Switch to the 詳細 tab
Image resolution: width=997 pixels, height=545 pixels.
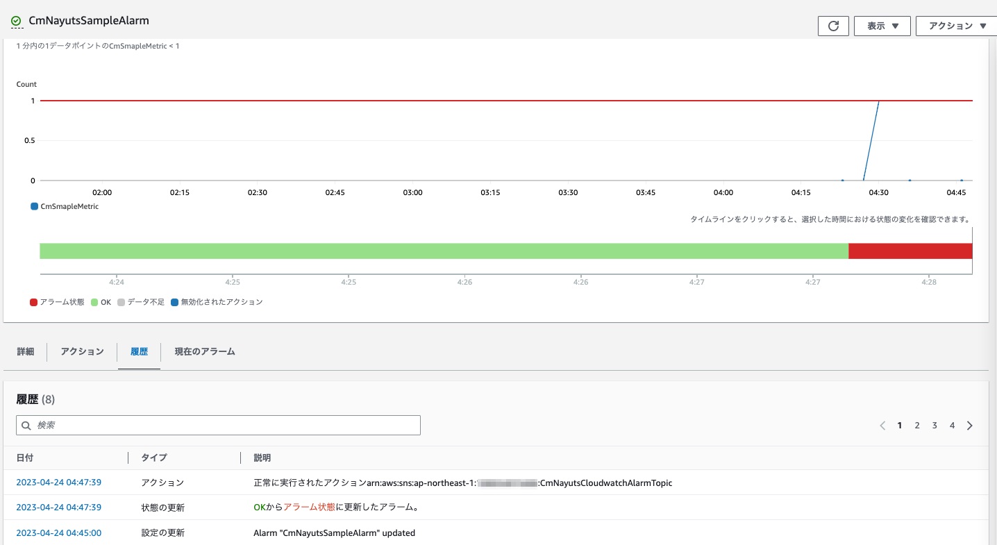[25, 352]
